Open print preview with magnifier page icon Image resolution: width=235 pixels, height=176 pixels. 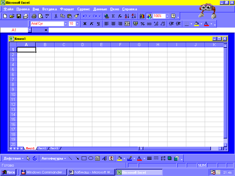coord(41,16)
